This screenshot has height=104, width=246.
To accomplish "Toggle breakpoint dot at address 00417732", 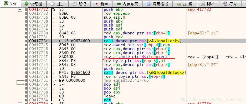I will coord(26,9).
